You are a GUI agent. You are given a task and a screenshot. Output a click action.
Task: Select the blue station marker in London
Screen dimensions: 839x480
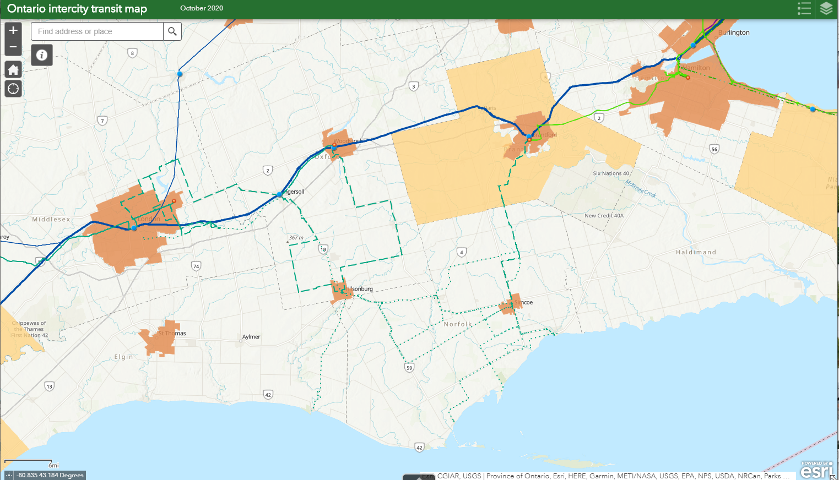134,228
